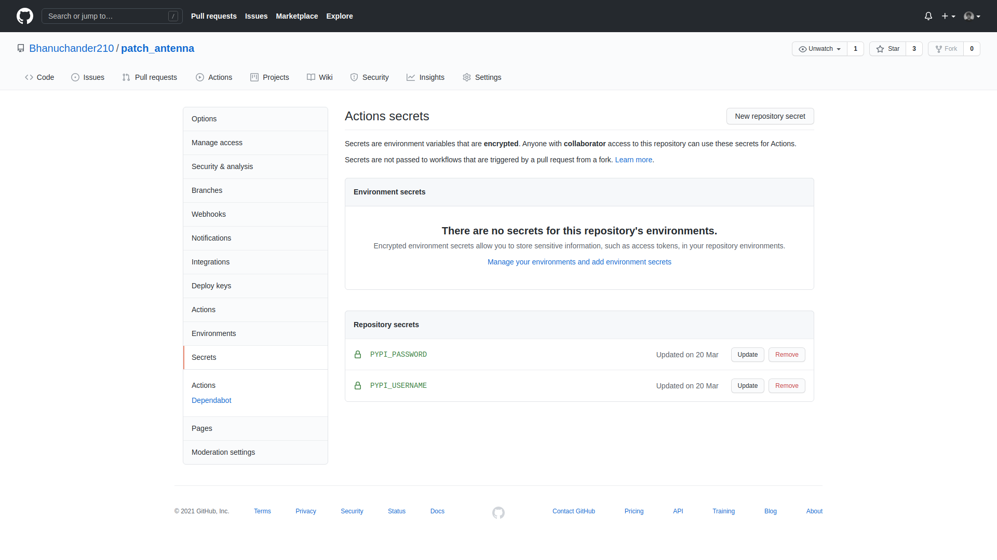Switch to the repository Issues tab

[x=88, y=77]
